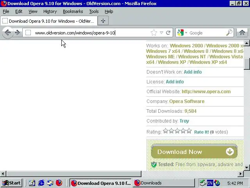Open a new tab with the plus button
This screenshot has width=250, height=188.
pos(103,21)
